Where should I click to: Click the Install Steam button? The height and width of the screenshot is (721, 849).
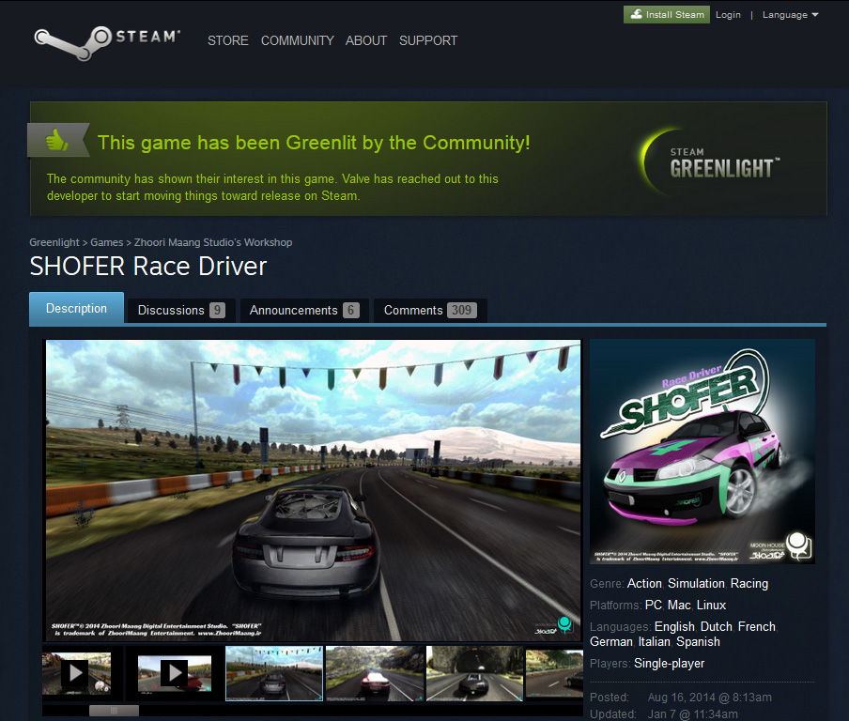[x=667, y=15]
